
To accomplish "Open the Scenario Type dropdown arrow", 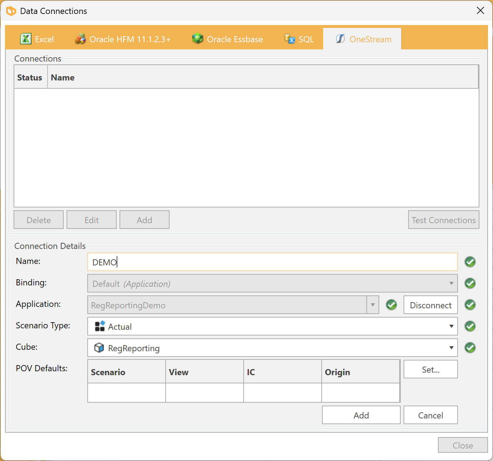I will [x=451, y=326].
